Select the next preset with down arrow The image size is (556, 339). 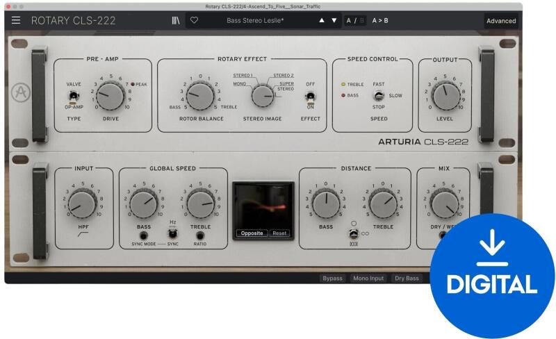(x=334, y=21)
